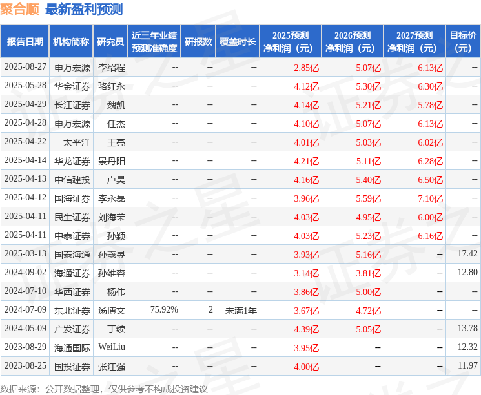Click the 2026预测净利润 header
This screenshot has width=481, height=395.
click(x=353, y=42)
